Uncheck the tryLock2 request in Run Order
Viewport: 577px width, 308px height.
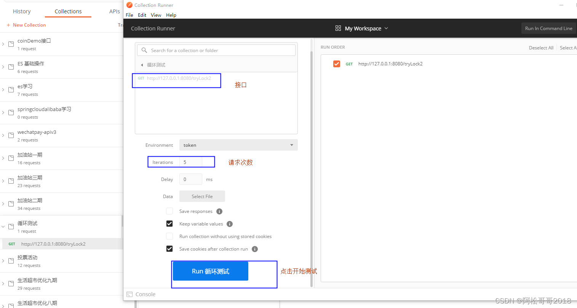click(x=337, y=64)
